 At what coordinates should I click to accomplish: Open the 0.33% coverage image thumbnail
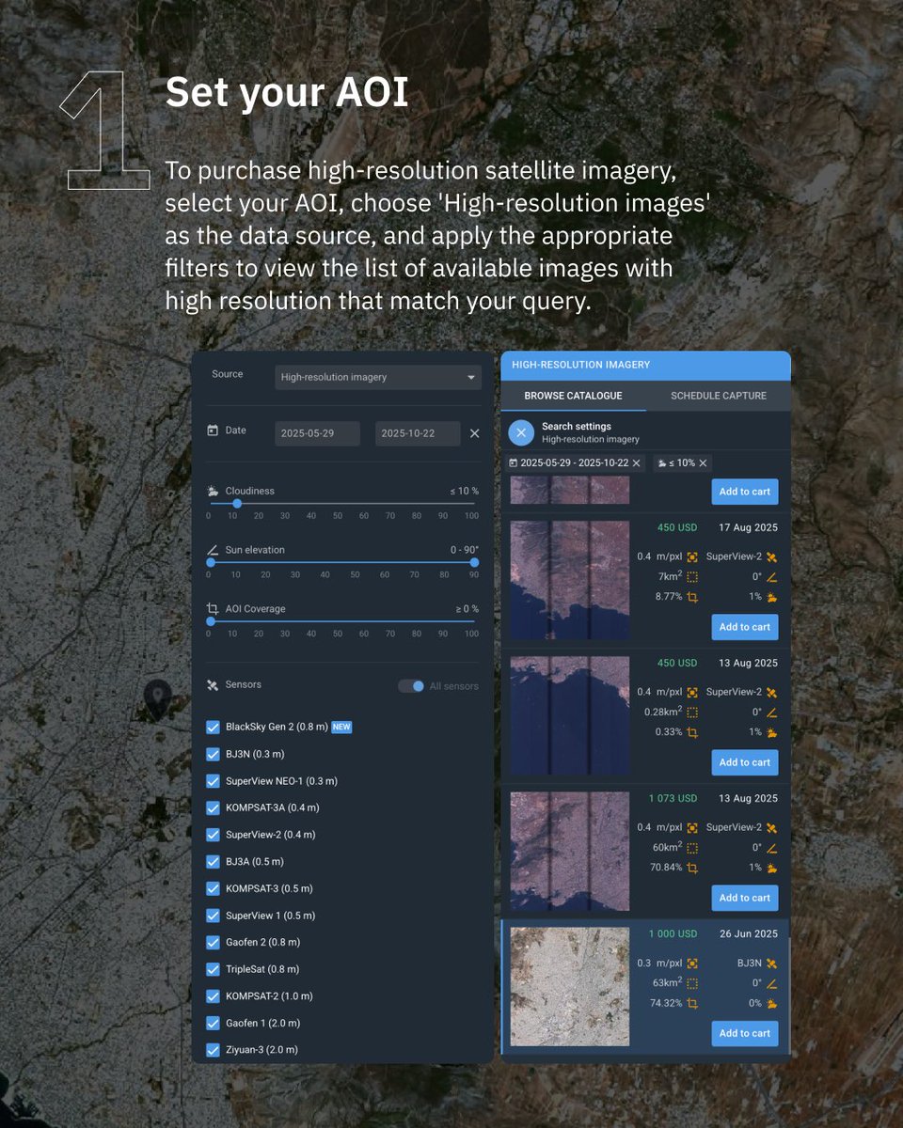(570, 715)
